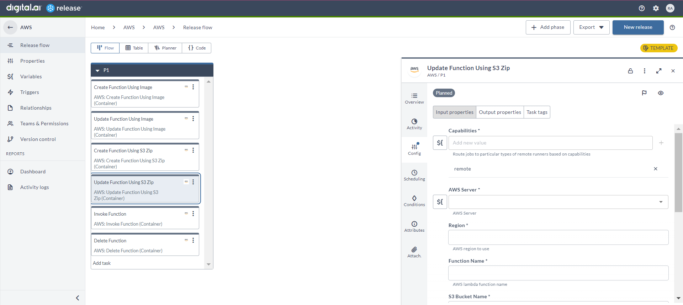Screen dimensions: 683x305
Task: Click the Function Name input field
Action: (x=558, y=273)
